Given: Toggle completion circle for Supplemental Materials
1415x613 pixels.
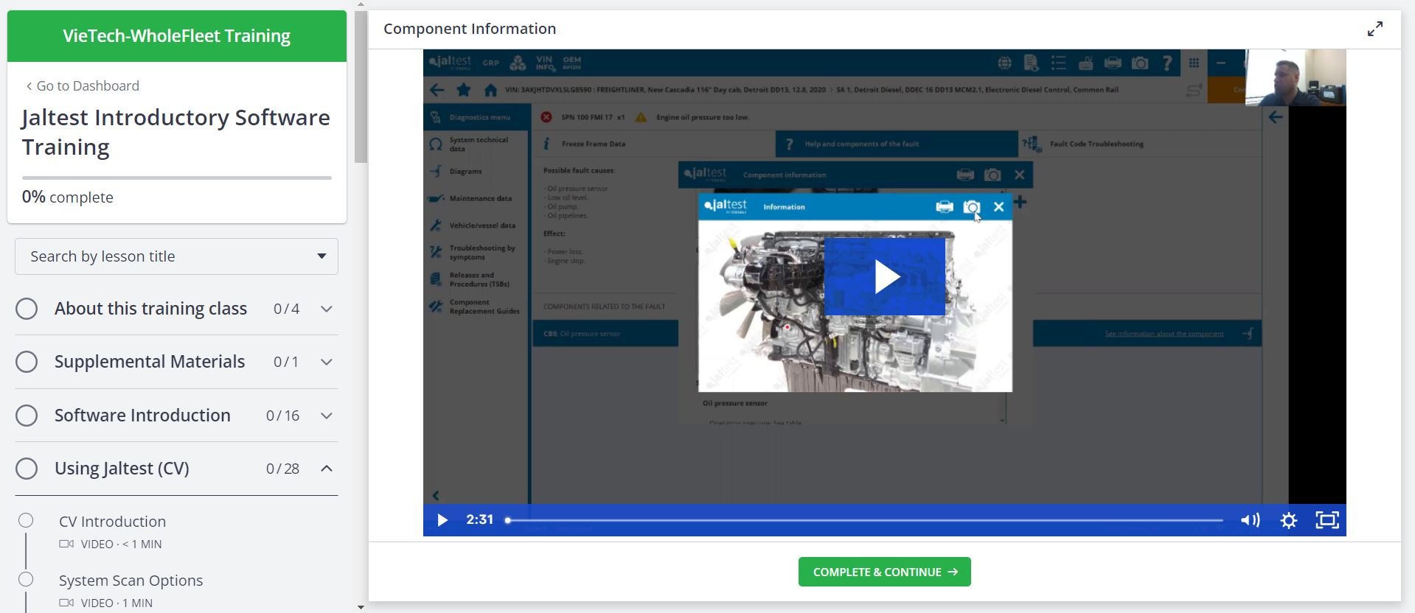Looking at the screenshot, I should click(27, 362).
